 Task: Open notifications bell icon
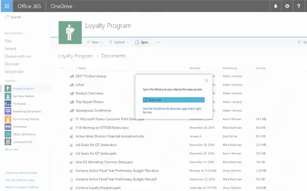[275, 6]
